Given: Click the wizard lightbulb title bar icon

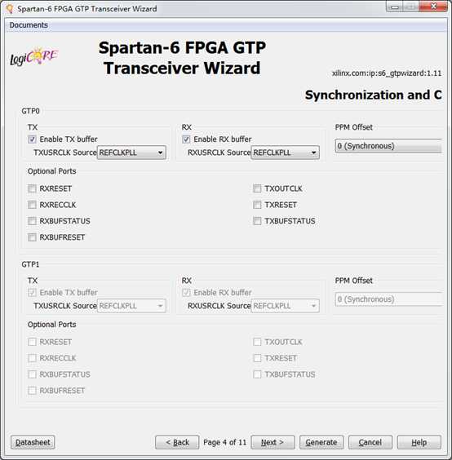Looking at the screenshot, I should coord(10,8).
